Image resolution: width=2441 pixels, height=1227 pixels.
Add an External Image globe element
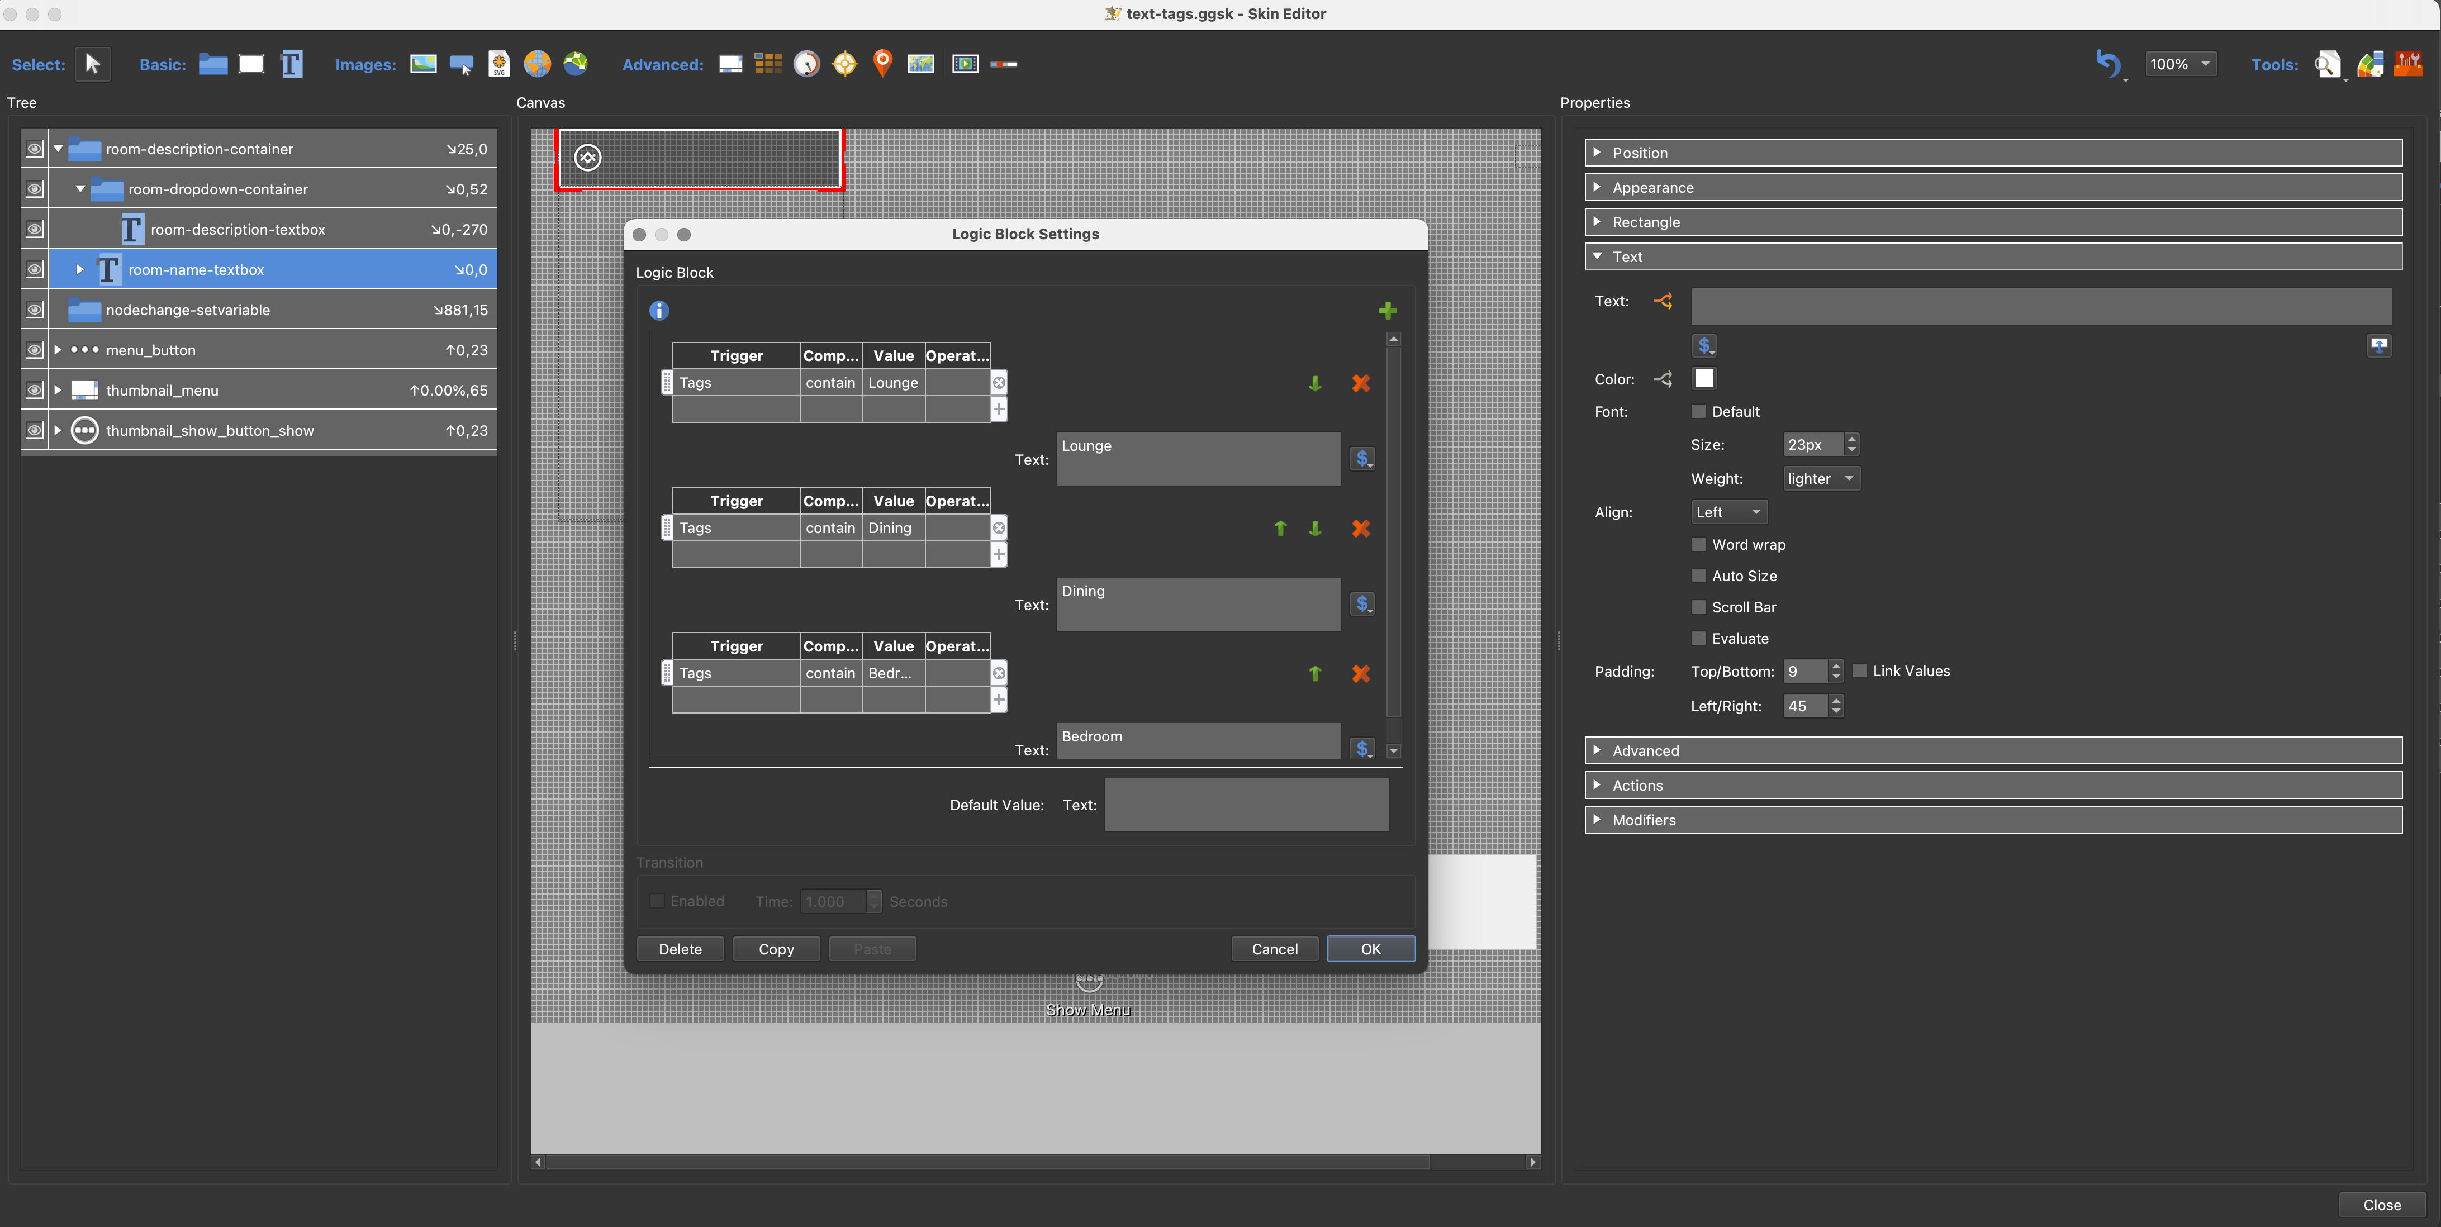pyautogui.click(x=537, y=64)
